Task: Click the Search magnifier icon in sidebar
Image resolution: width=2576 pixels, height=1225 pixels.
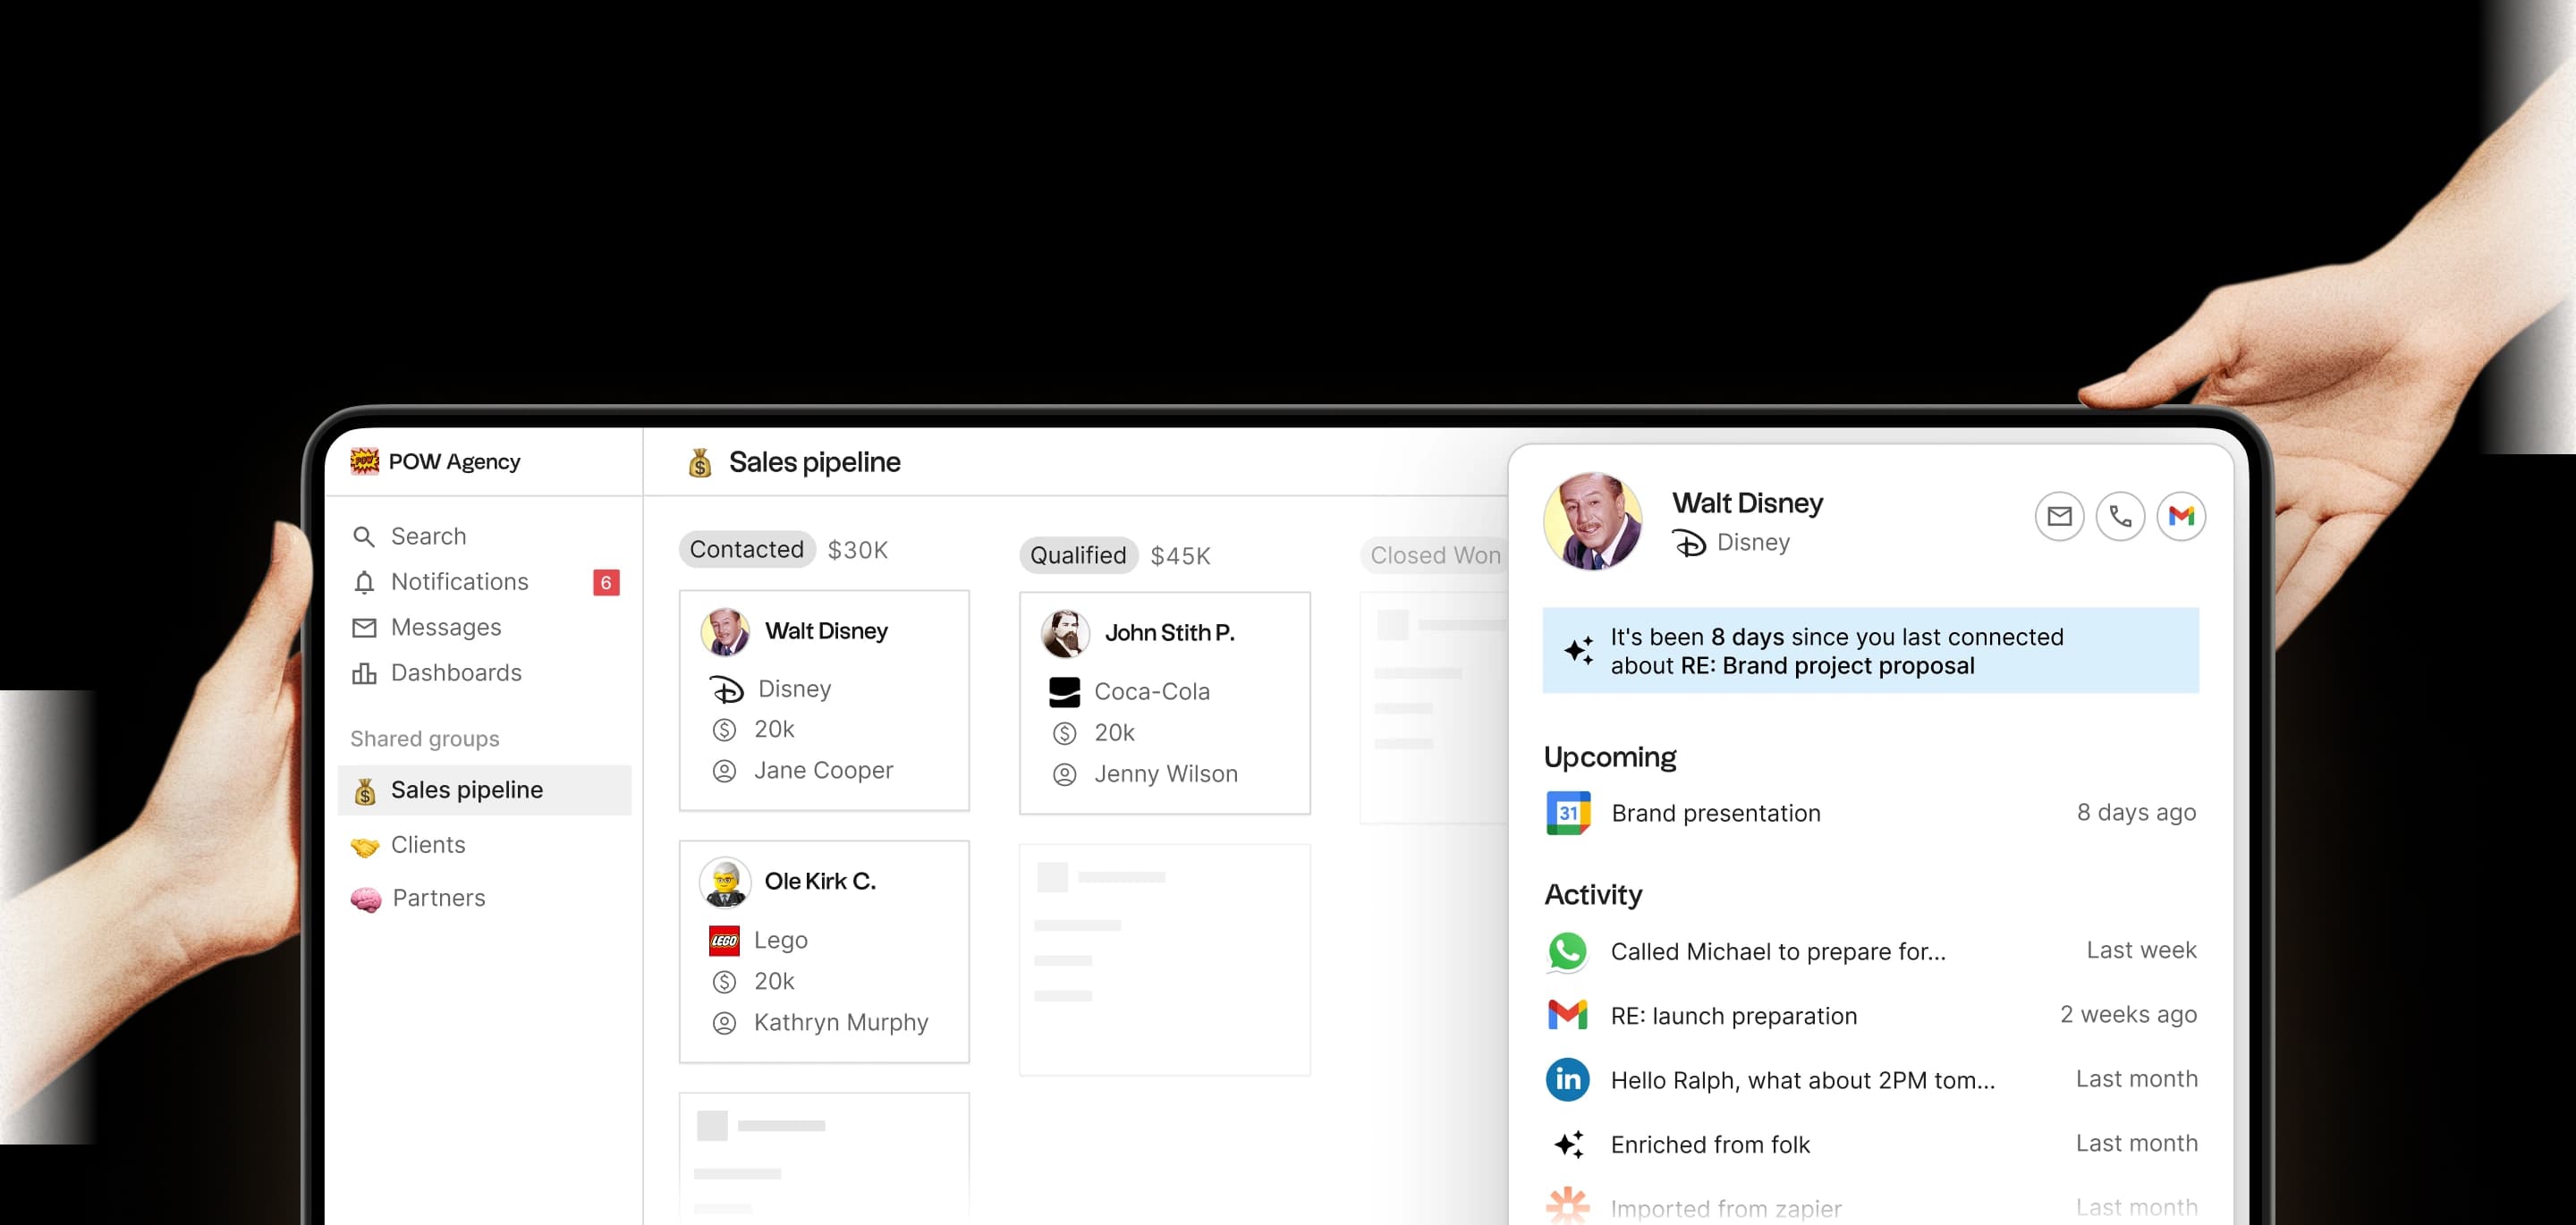Action: click(364, 537)
